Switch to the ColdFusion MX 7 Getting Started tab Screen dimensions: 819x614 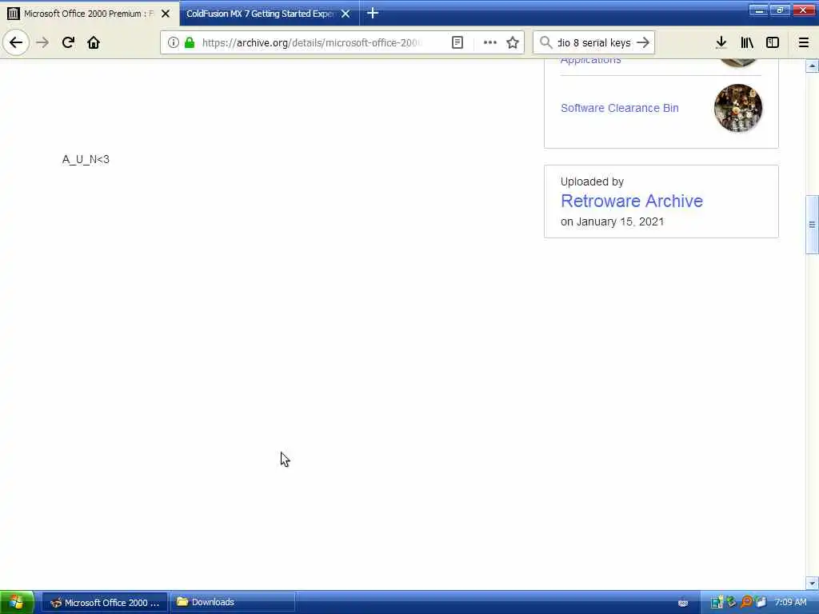pos(260,14)
